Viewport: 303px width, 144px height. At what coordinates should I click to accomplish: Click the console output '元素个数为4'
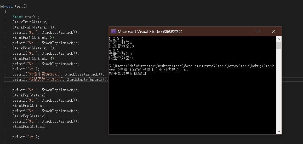pos(120,42)
